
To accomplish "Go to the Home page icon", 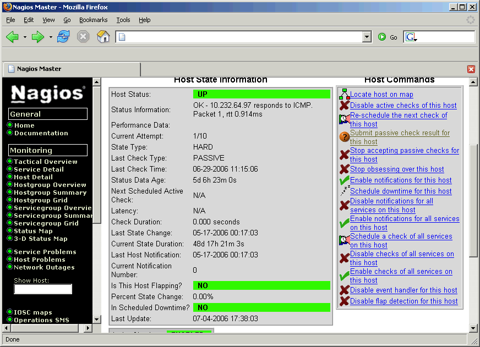I will pos(103,37).
